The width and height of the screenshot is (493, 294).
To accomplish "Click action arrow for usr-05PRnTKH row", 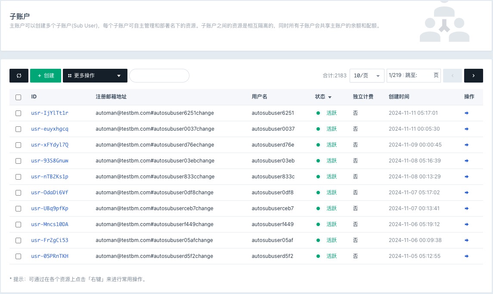I will 467,256.
